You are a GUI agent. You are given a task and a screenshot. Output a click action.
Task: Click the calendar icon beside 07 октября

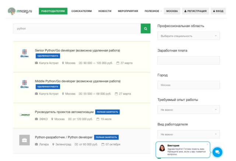click(103, 144)
